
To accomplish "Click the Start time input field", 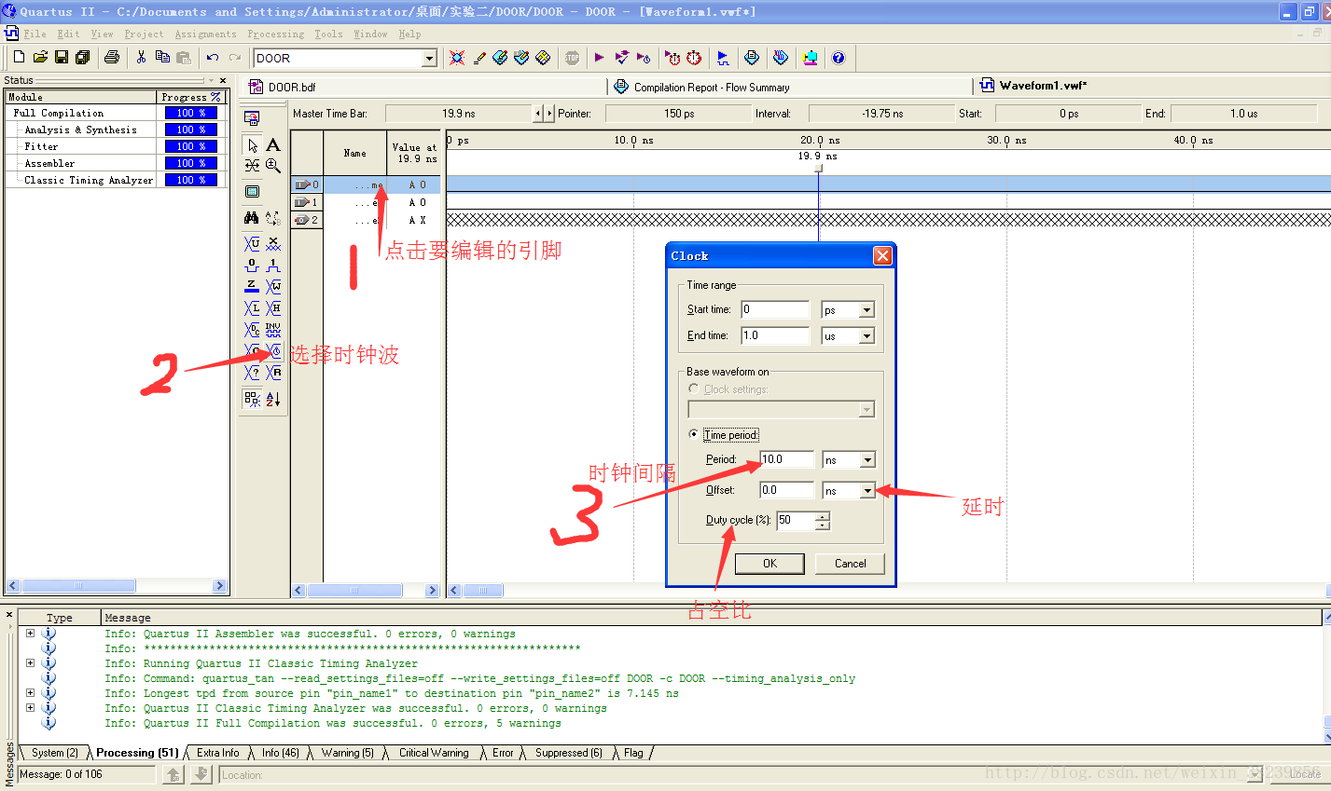I will tap(775, 309).
